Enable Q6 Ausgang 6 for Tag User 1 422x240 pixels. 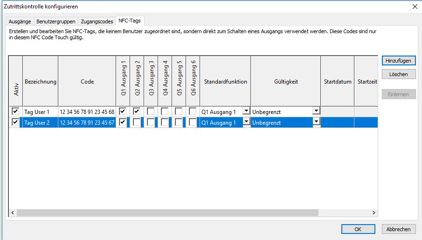click(193, 111)
